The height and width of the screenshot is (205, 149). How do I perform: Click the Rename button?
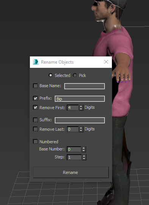[x=71, y=172]
